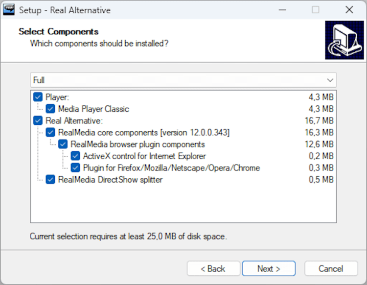Image resolution: width=367 pixels, height=285 pixels.
Task: Uncheck the Media Player Classic checkbox
Action: 50,109
